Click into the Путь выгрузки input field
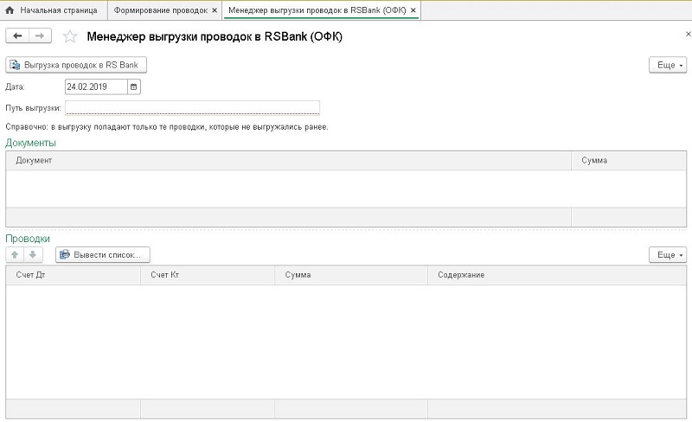 coord(192,107)
